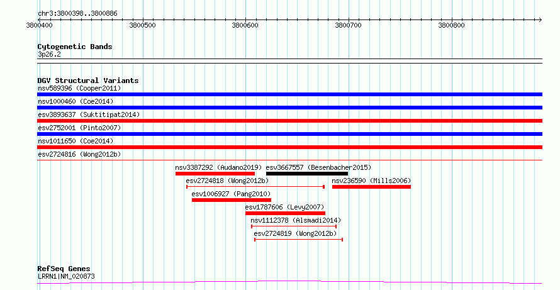Click thin red span under nsv1112378

point(294,226)
